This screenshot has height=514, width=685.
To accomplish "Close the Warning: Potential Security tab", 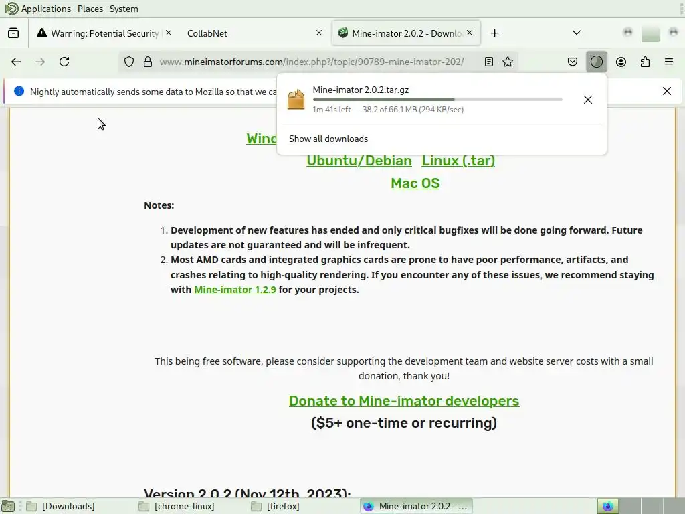I will point(169,33).
